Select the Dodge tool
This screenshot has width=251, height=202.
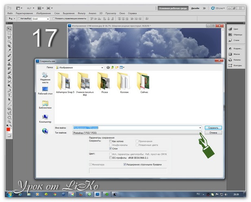point(9,86)
